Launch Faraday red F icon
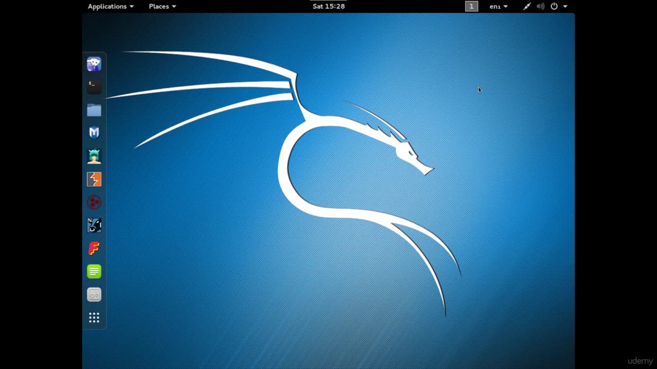 point(94,248)
